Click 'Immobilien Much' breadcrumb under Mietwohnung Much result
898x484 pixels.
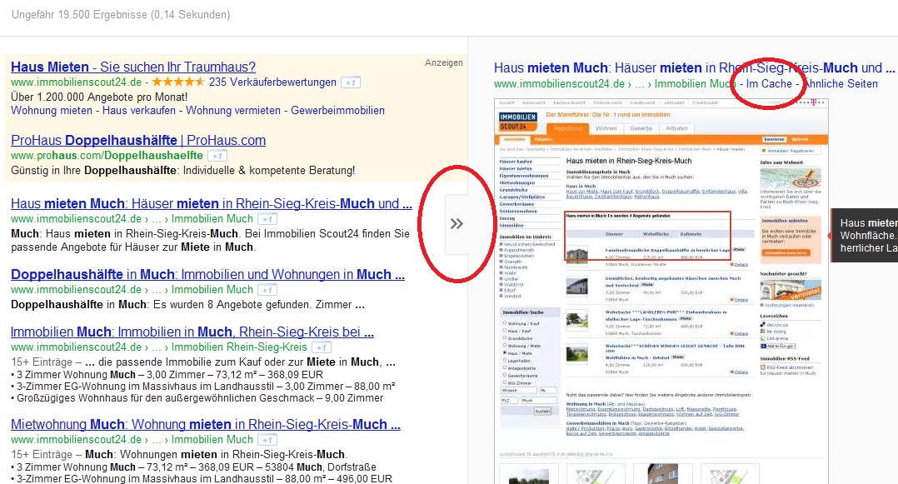pos(212,440)
